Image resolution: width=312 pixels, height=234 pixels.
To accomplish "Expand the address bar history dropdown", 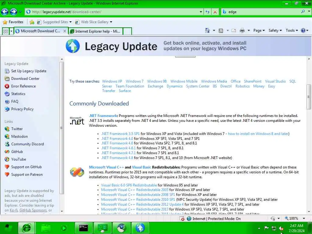I will tap(201, 12).
